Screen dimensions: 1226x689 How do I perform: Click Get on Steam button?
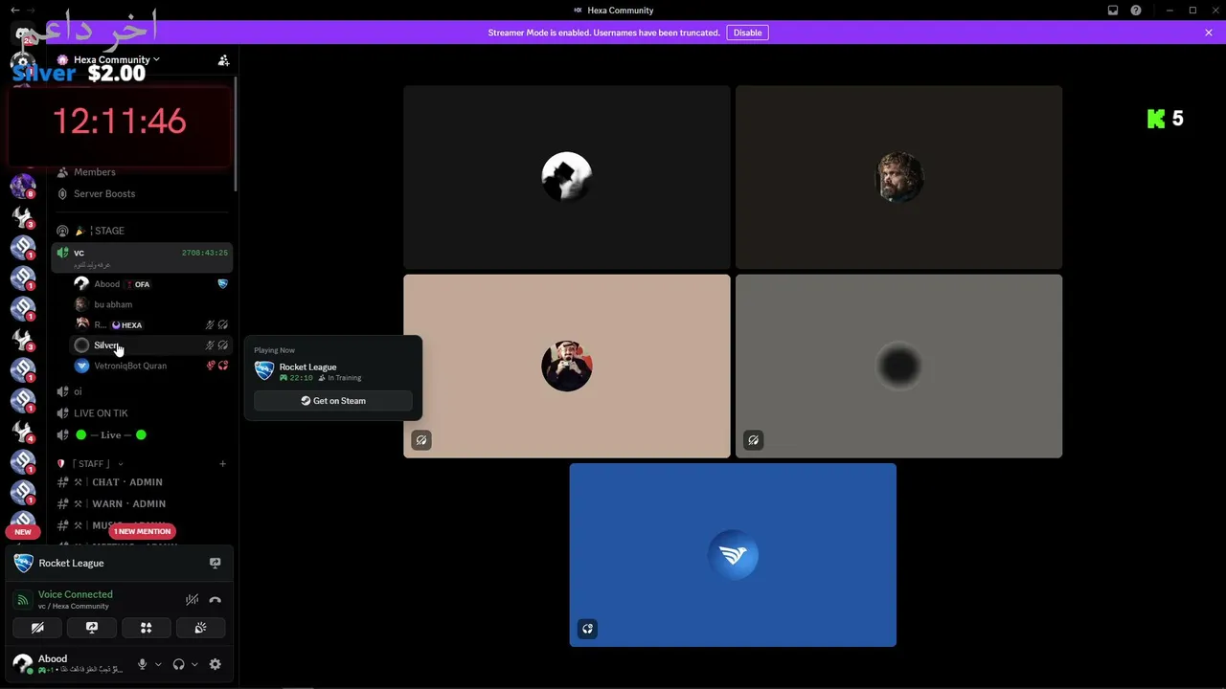click(x=333, y=401)
